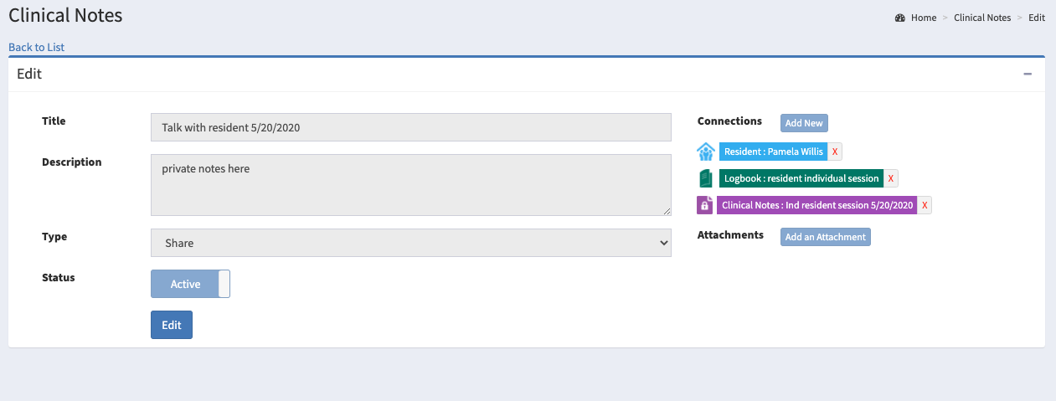Click Add New connection button
Viewport: 1056px width, 401px height.
click(804, 123)
